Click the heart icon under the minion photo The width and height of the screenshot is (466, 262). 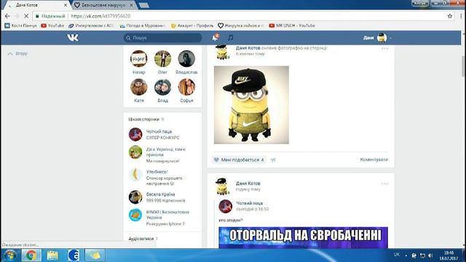point(216,160)
